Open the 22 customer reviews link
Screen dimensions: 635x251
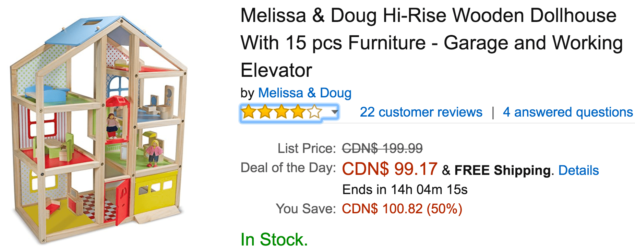(x=421, y=112)
